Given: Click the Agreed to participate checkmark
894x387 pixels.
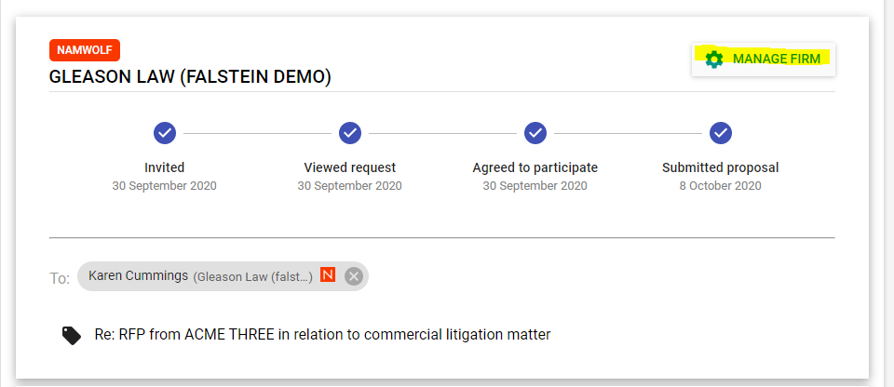Looking at the screenshot, I should point(535,133).
